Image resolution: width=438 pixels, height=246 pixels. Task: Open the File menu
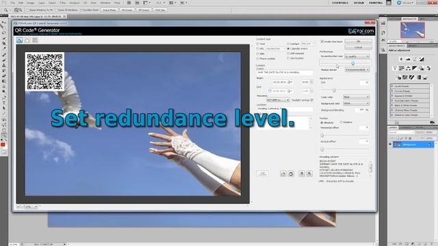point(12,3)
